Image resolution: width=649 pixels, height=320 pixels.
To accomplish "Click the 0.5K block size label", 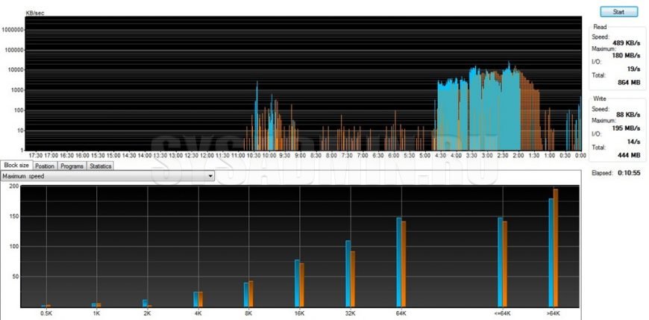I will tap(46, 313).
